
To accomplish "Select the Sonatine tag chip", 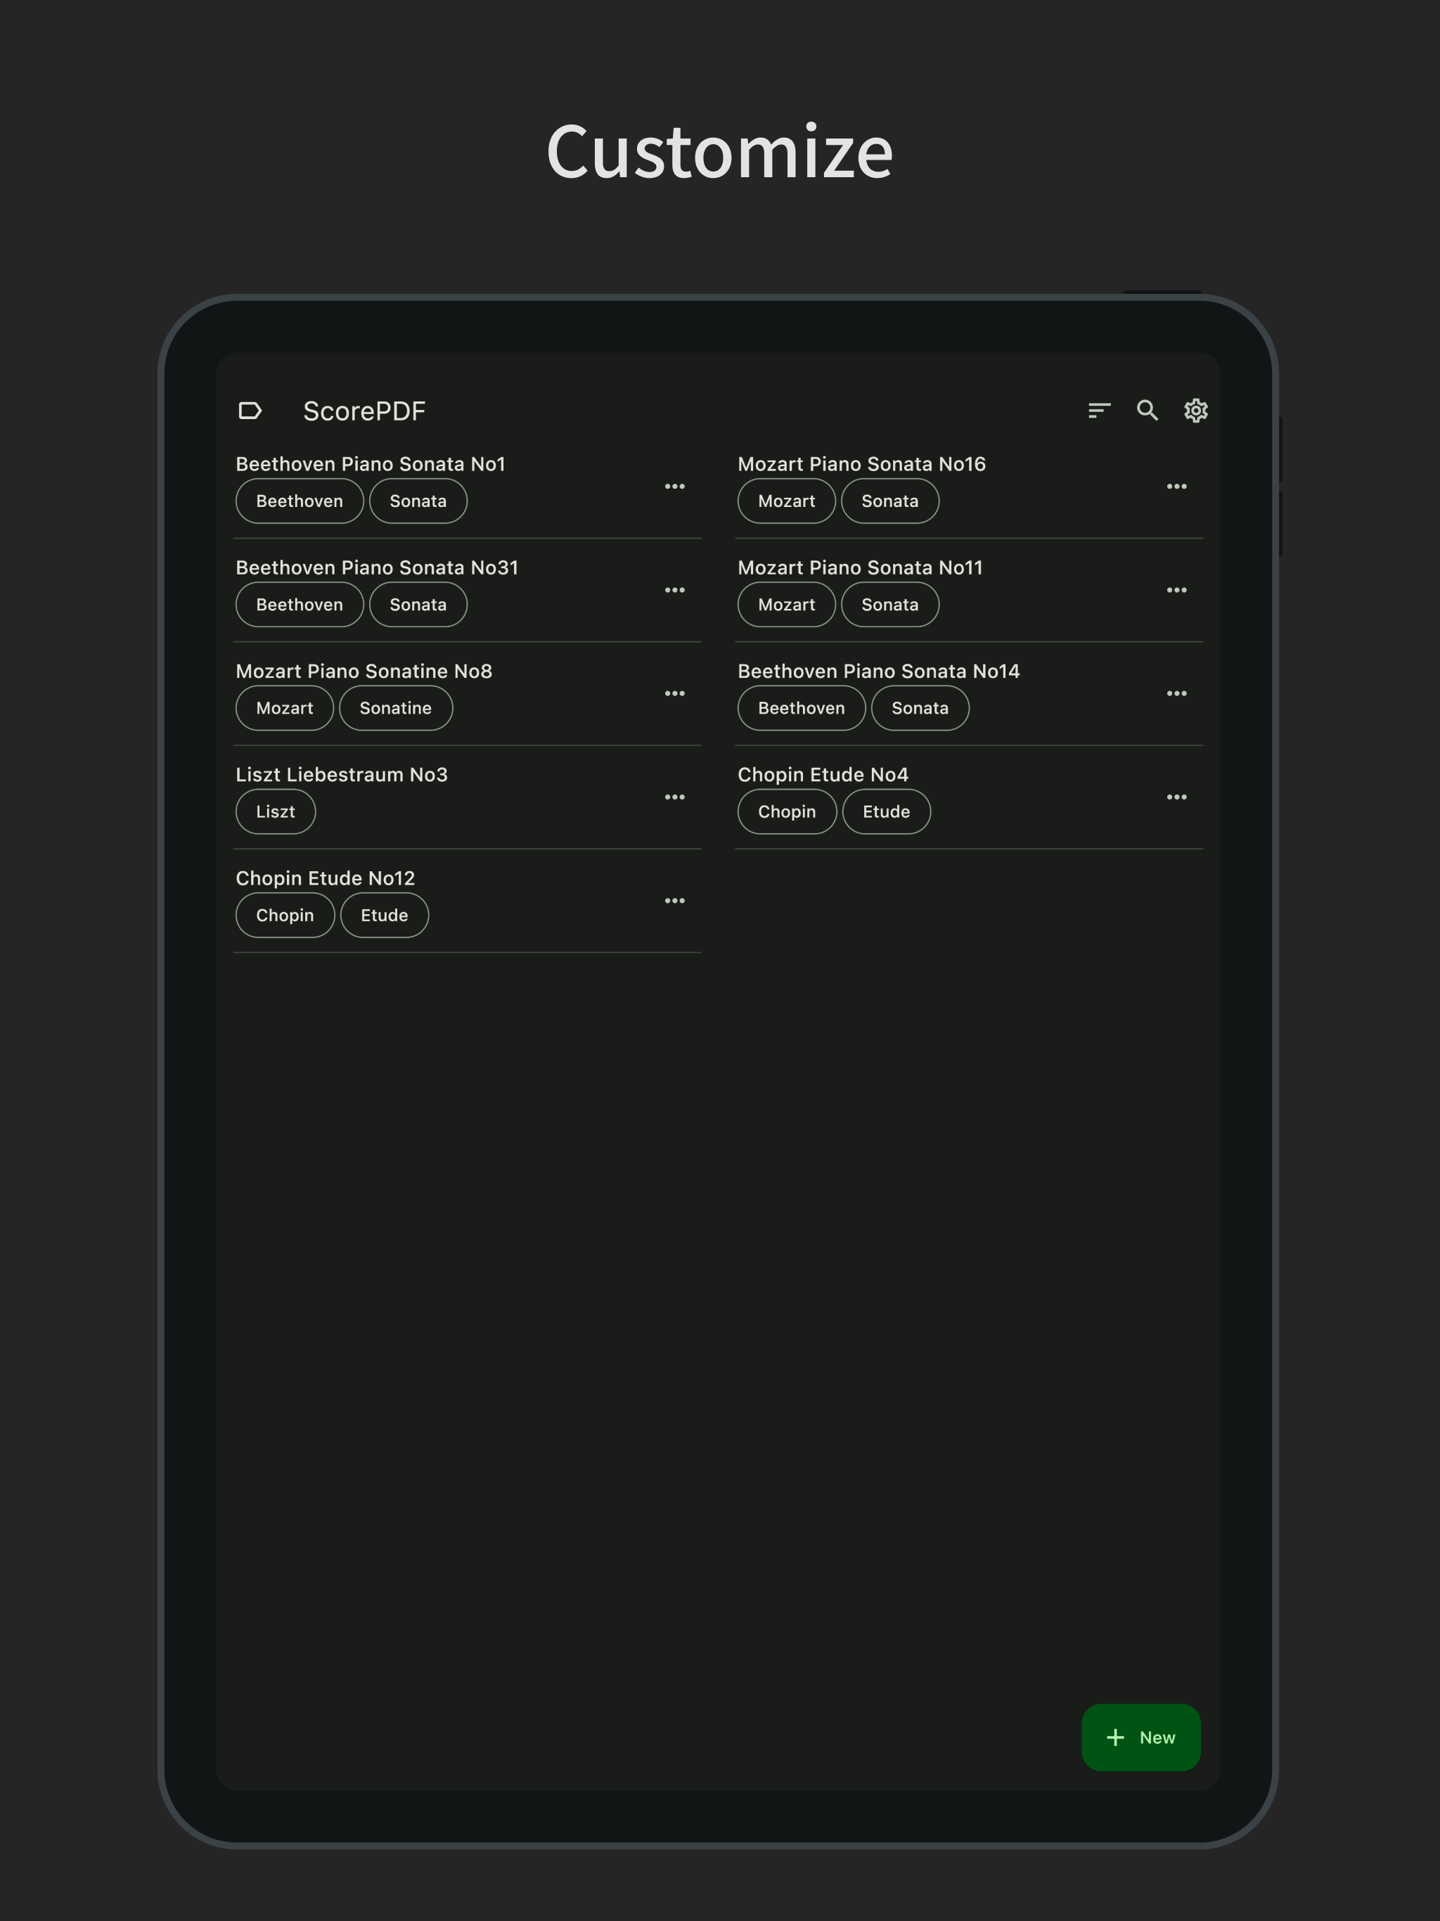I will click(x=395, y=709).
